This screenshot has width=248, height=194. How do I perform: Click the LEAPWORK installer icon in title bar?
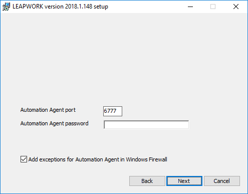click(6, 7)
